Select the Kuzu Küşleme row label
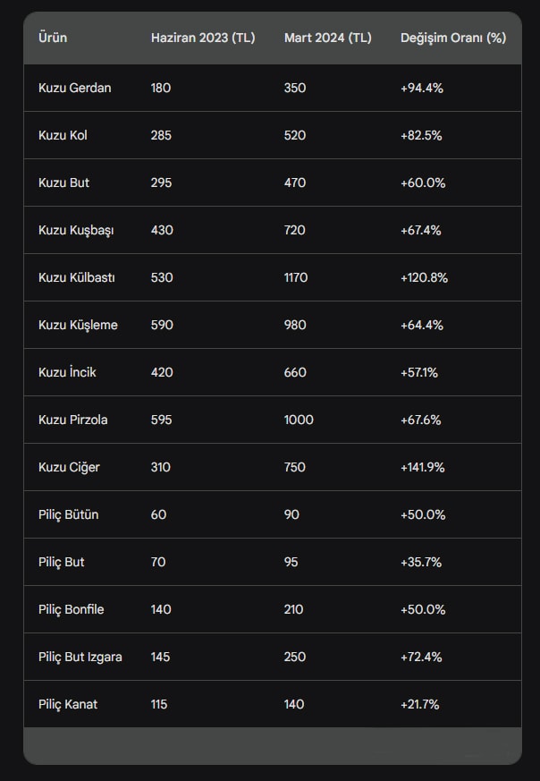This screenshot has width=540, height=781. pyautogui.click(x=78, y=326)
